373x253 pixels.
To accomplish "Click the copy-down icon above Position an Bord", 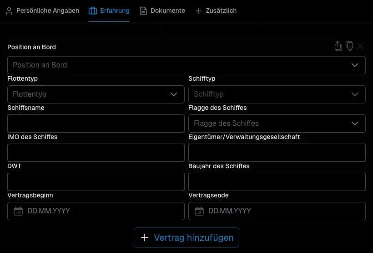I will click(x=349, y=46).
